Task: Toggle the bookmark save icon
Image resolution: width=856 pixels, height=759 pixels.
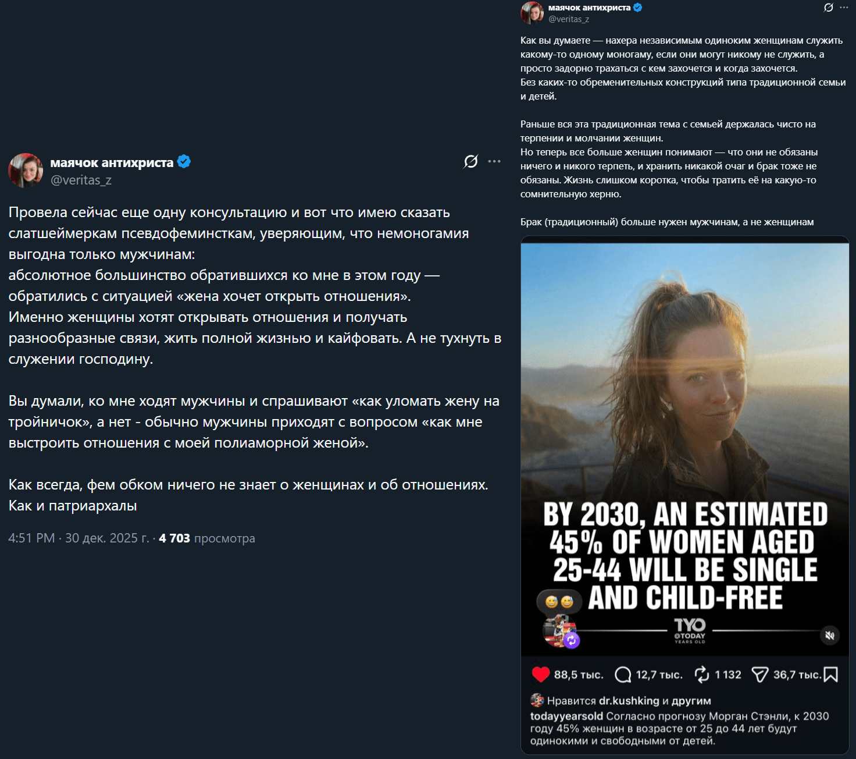Action: click(831, 675)
